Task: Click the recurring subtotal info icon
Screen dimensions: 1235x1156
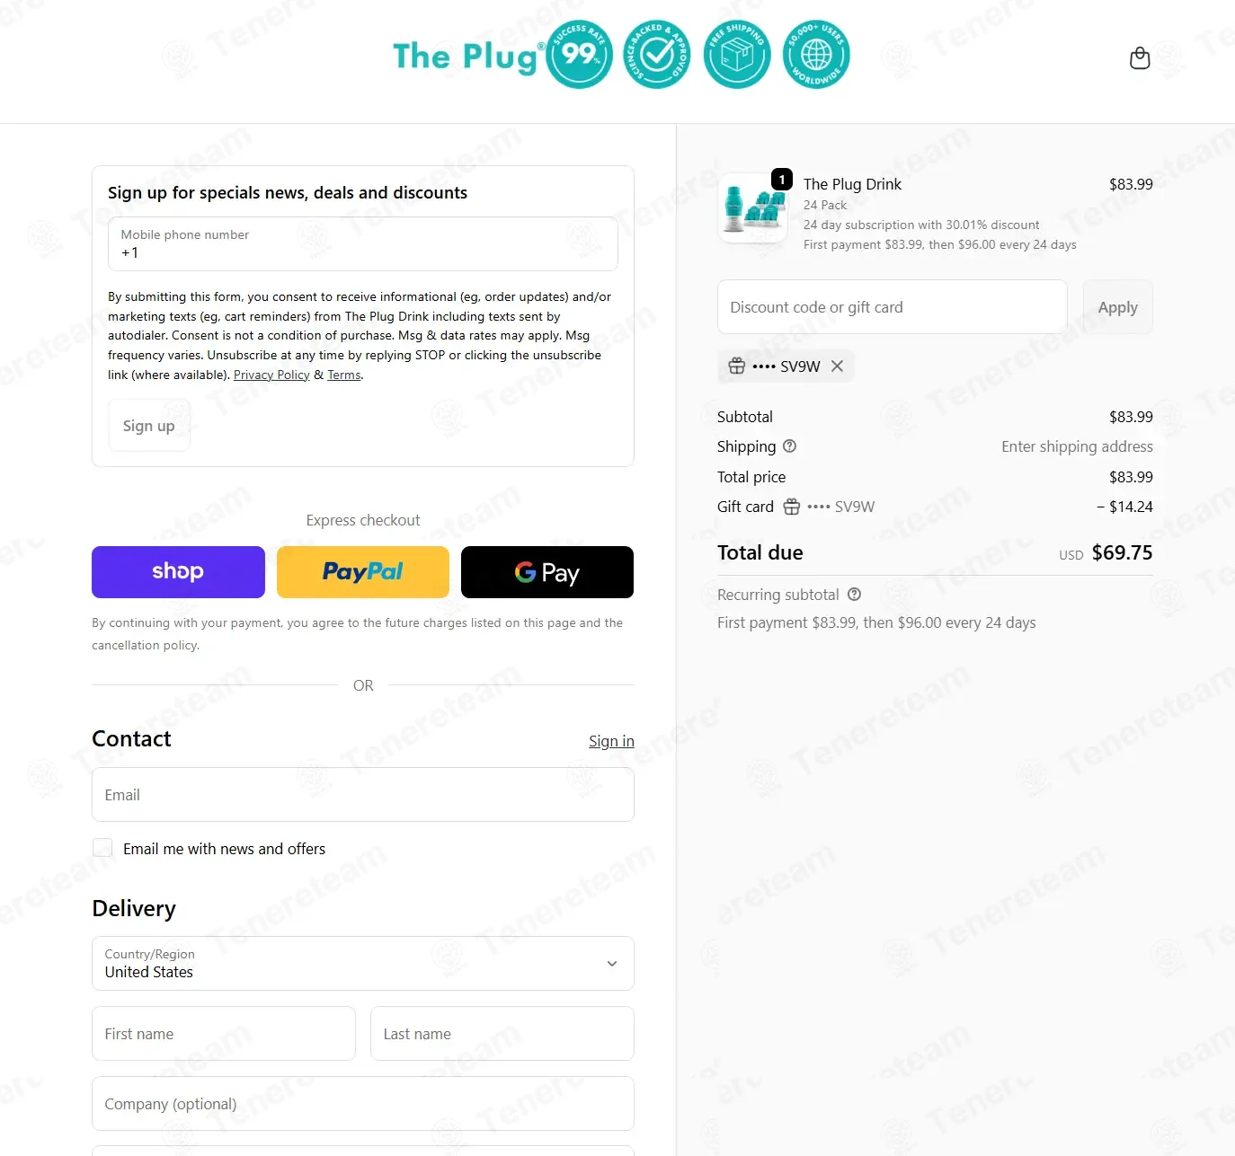Action: (x=854, y=595)
